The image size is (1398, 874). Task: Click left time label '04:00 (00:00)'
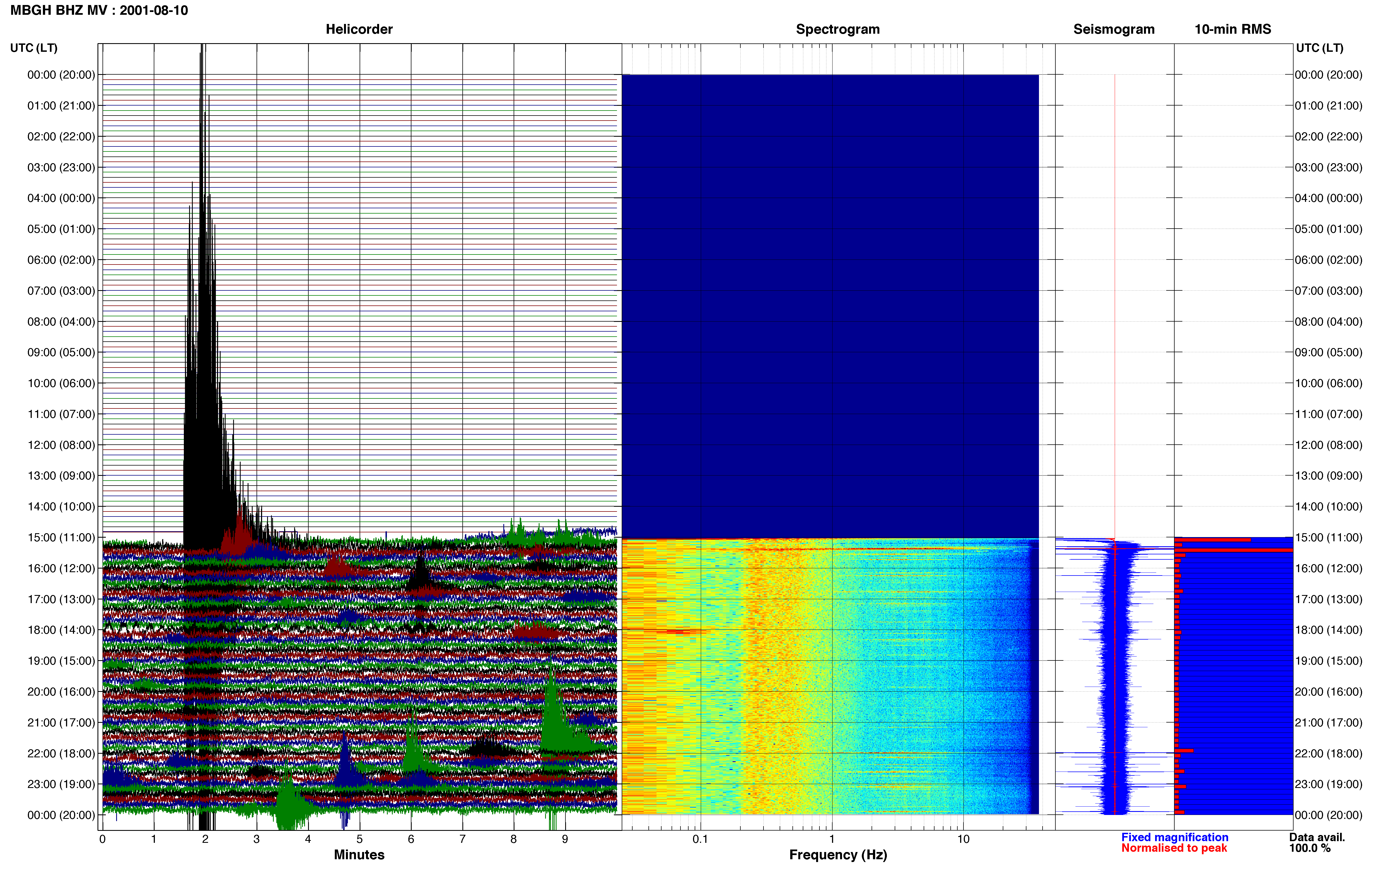(x=61, y=198)
